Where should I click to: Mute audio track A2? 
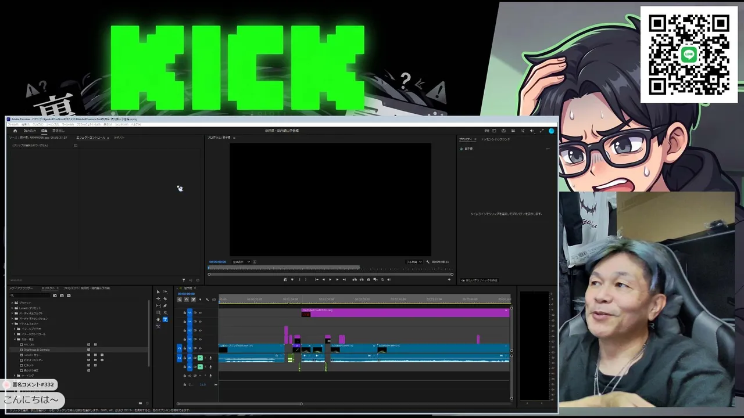click(x=200, y=366)
